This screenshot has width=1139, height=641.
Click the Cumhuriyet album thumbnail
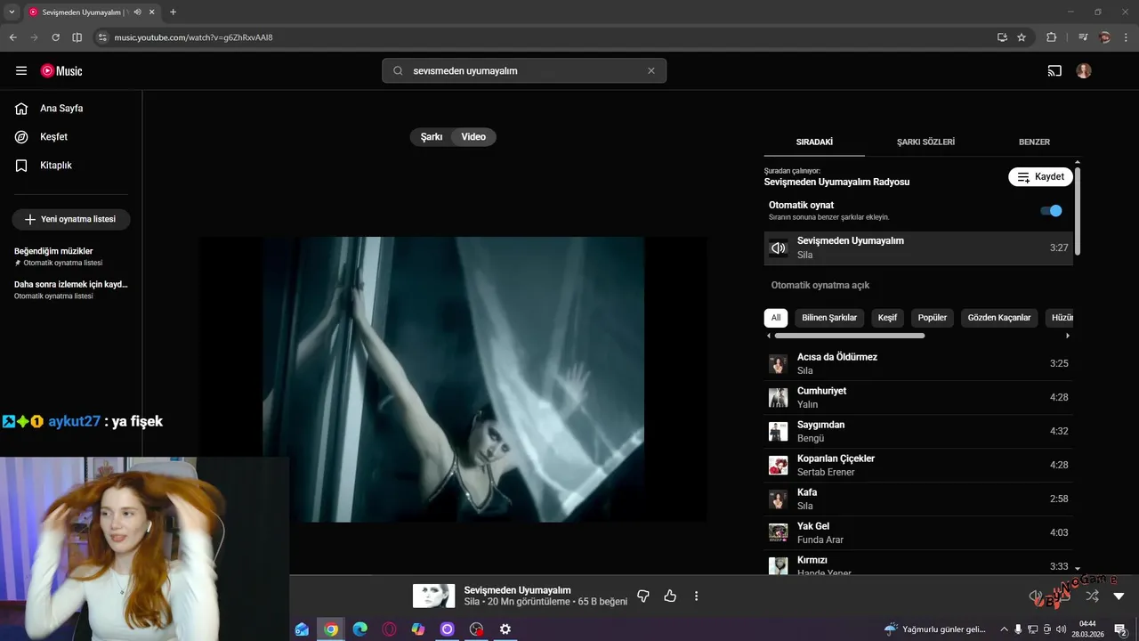coord(779,398)
